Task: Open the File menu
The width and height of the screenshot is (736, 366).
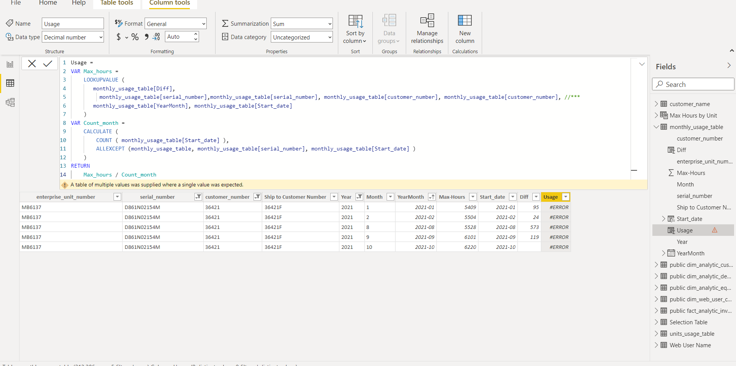Action: (16, 3)
